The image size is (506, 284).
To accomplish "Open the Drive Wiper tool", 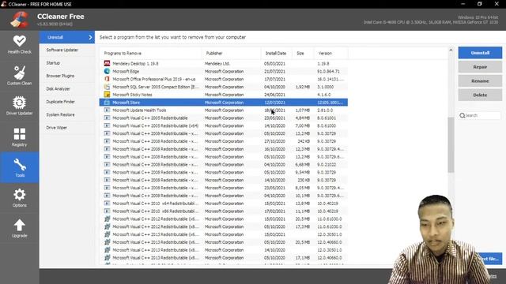I will (x=56, y=128).
